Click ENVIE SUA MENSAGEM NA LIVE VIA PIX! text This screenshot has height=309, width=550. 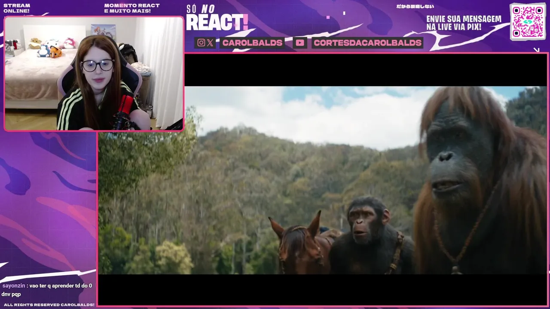tap(464, 23)
